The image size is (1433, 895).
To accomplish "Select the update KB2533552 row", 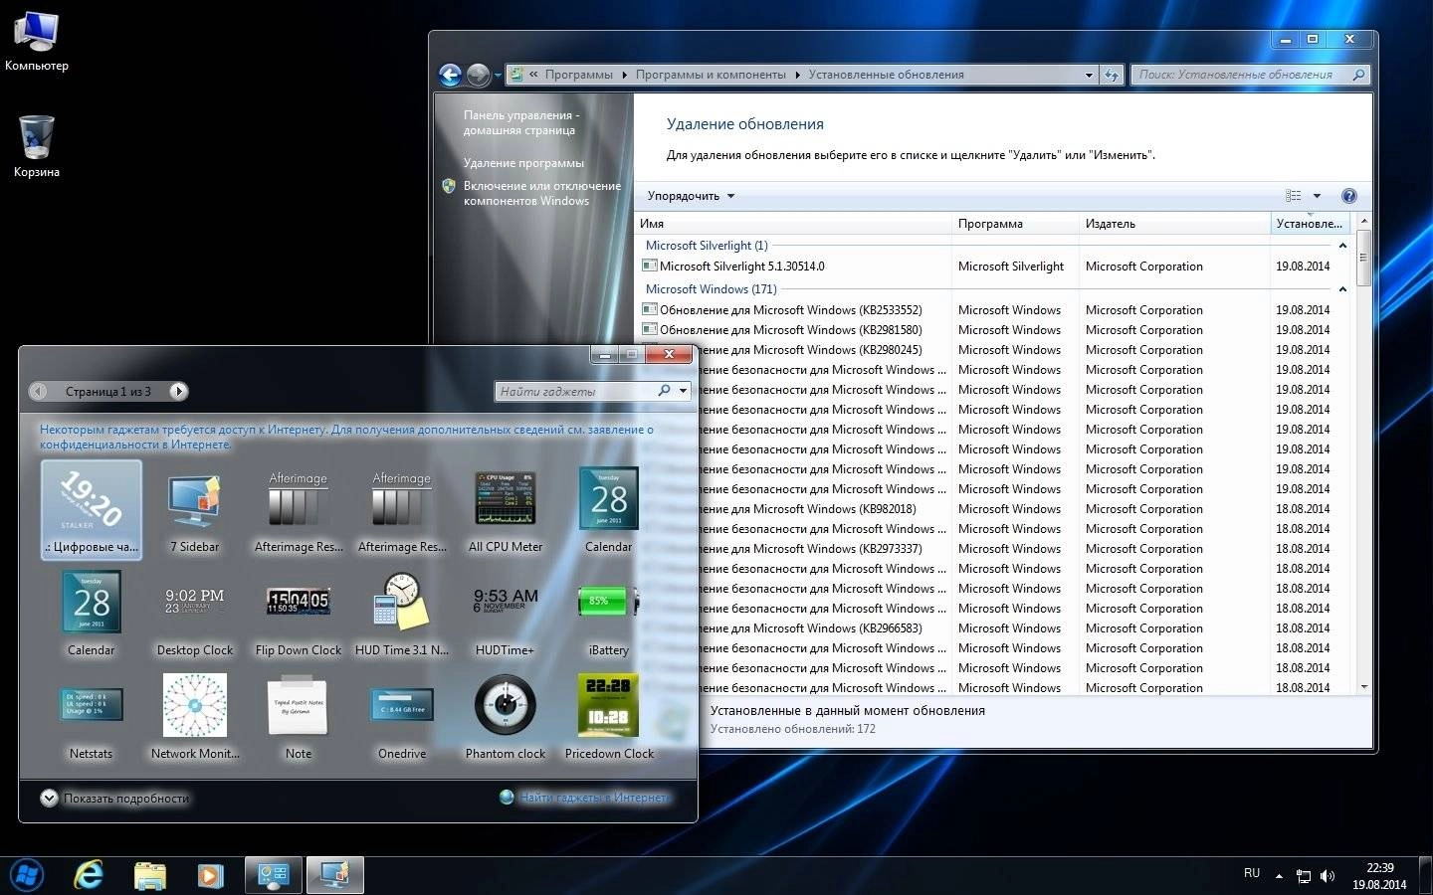I will click(x=993, y=310).
